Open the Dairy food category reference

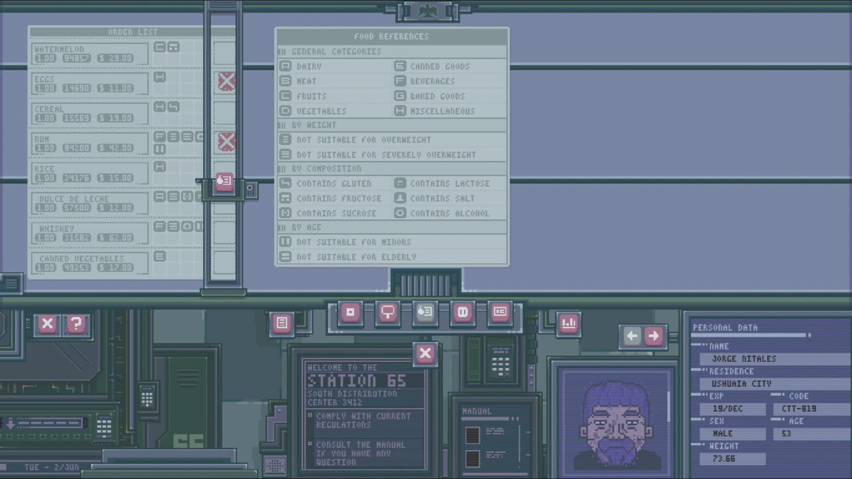286,66
